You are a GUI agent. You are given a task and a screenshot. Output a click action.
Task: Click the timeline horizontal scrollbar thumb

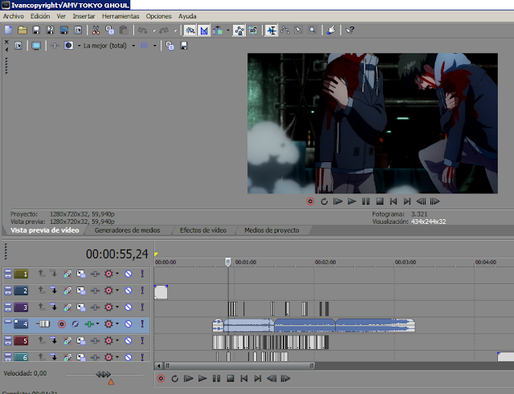pos(239,365)
